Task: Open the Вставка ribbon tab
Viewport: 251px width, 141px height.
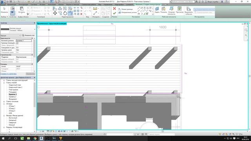Action: click(x=42, y=4)
